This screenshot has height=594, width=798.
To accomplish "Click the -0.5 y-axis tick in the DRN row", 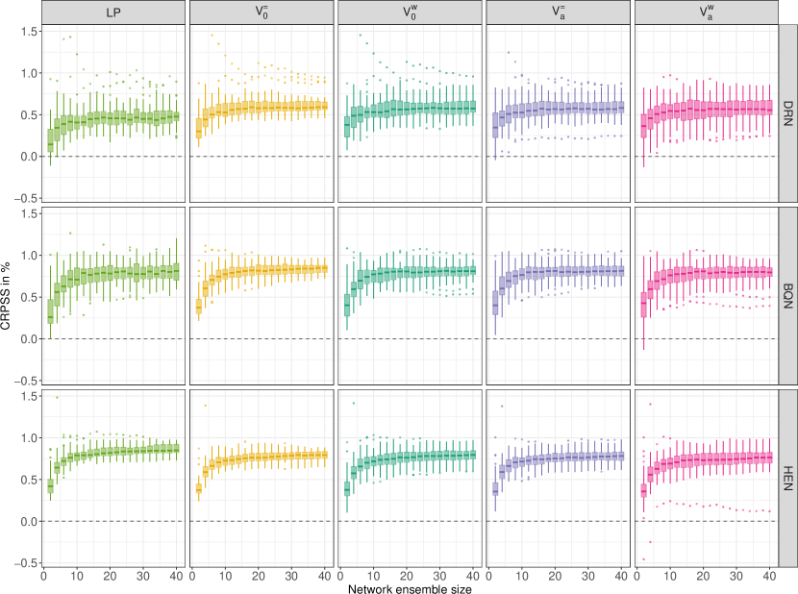I will point(25,199).
